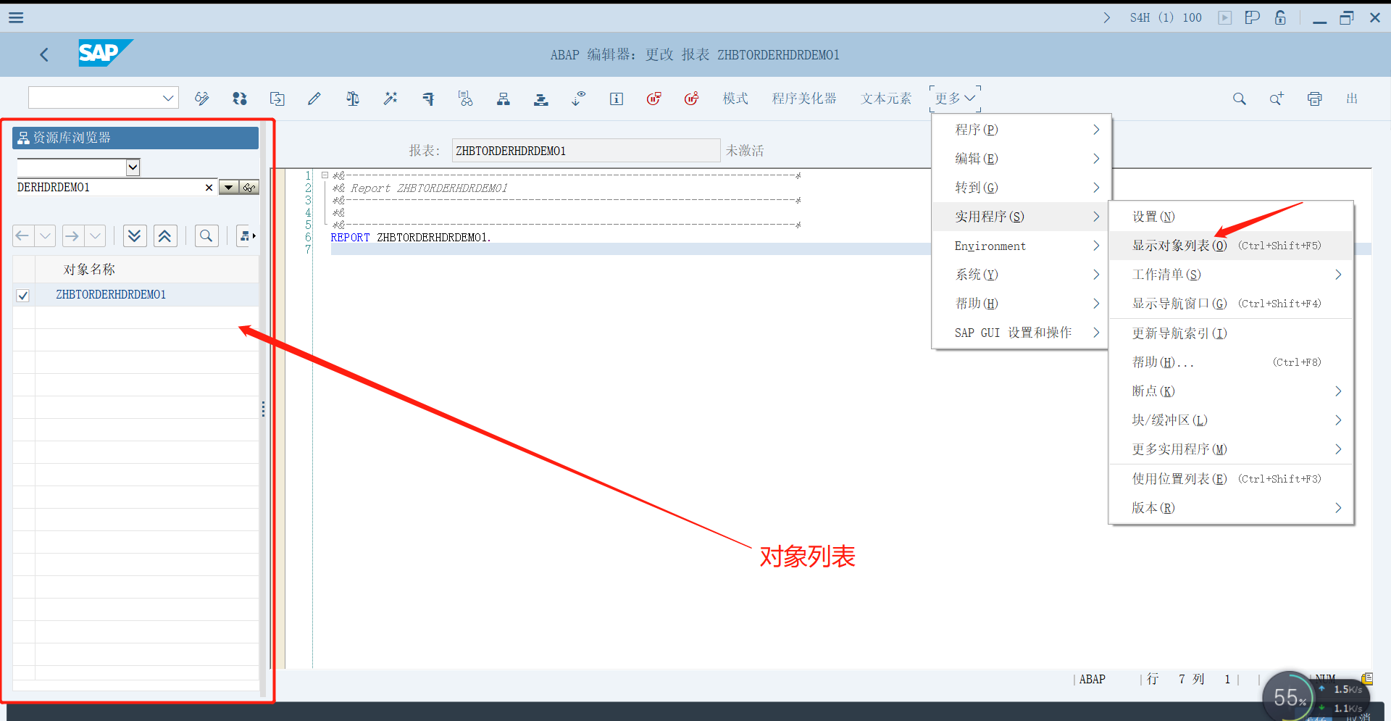Click back arrow in repository browser
This screenshot has width=1391, height=721.
click(22, 236)
